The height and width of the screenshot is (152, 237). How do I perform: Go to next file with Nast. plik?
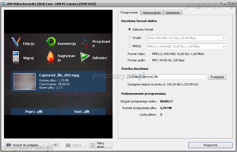[x=82, y=112]
